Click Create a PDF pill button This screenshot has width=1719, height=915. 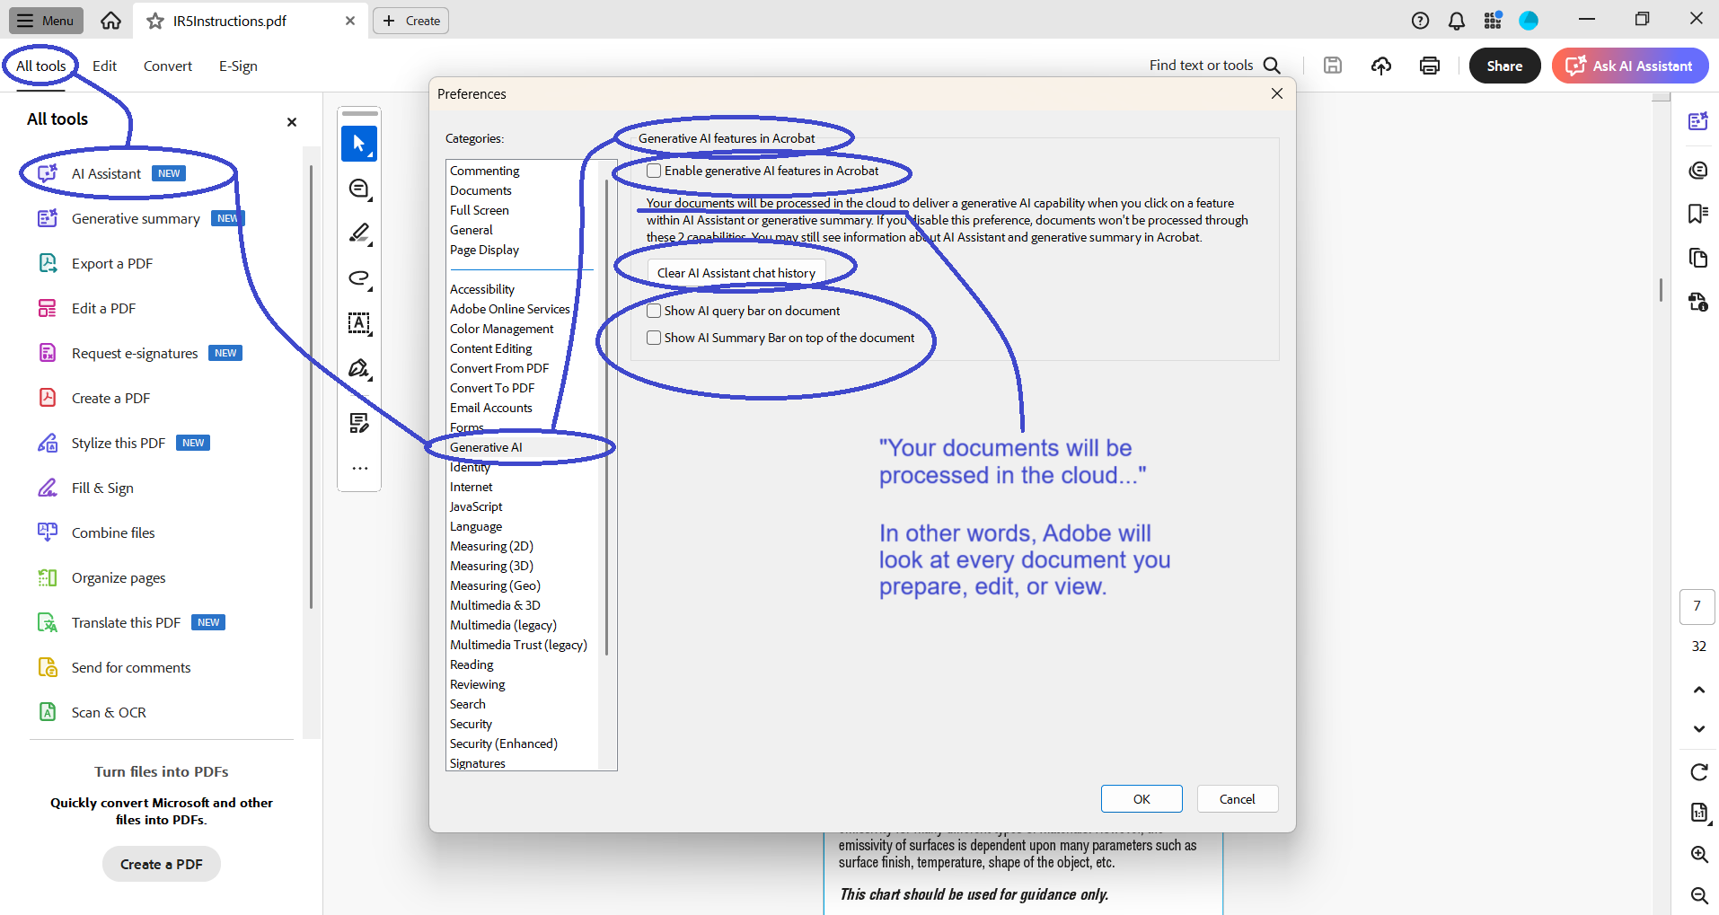[162, 864]
